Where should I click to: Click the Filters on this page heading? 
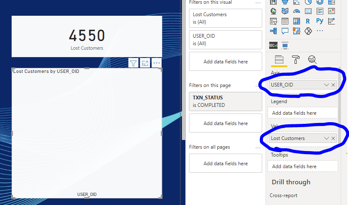[210, 85]
